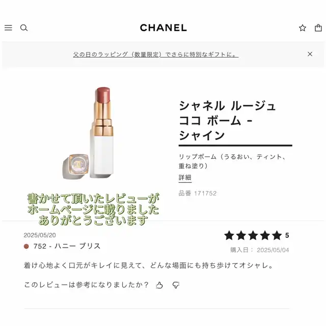Select the 752 - ハニー ブリス shade label
This screenshot has height=326, width=326.
pyautogui.click(x=67, y=246)
